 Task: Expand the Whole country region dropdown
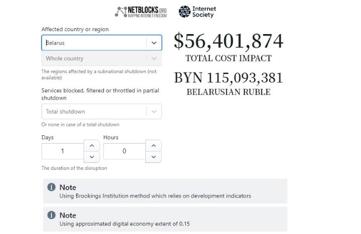tap(154, 59)
